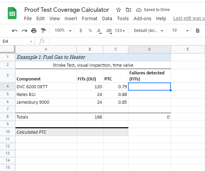This screenshot has height=171, width=205.
Task: Format as percent
Action: click(90, 31)
